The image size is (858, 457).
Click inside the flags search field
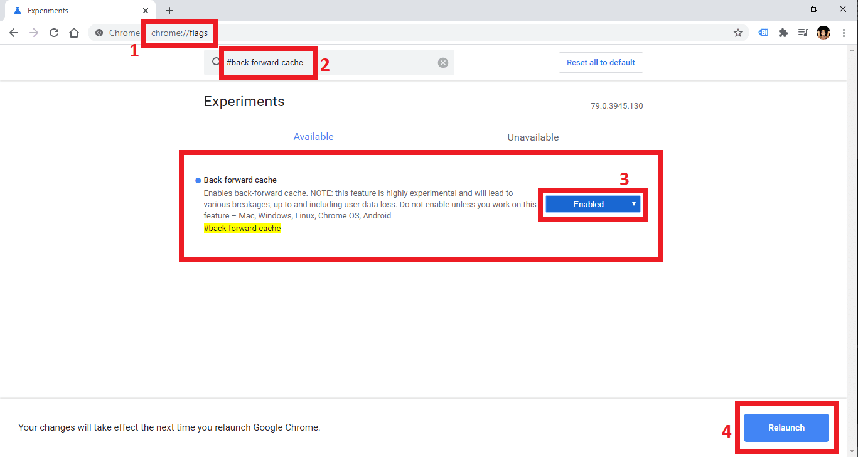[x=329, y=62]
